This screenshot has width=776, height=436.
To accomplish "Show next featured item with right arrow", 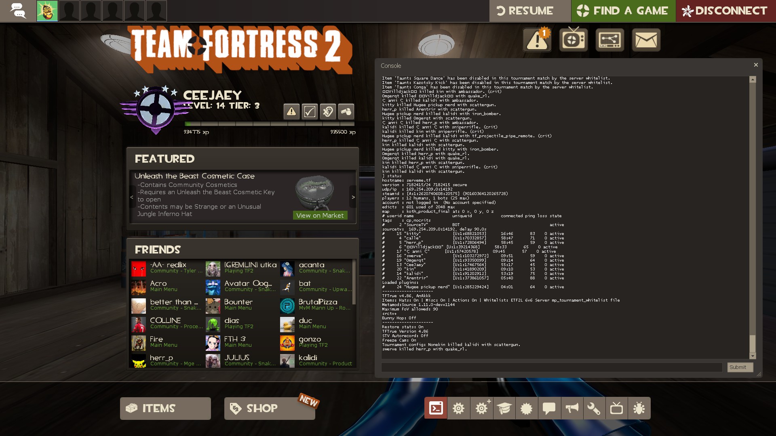I will coord(353,197).
